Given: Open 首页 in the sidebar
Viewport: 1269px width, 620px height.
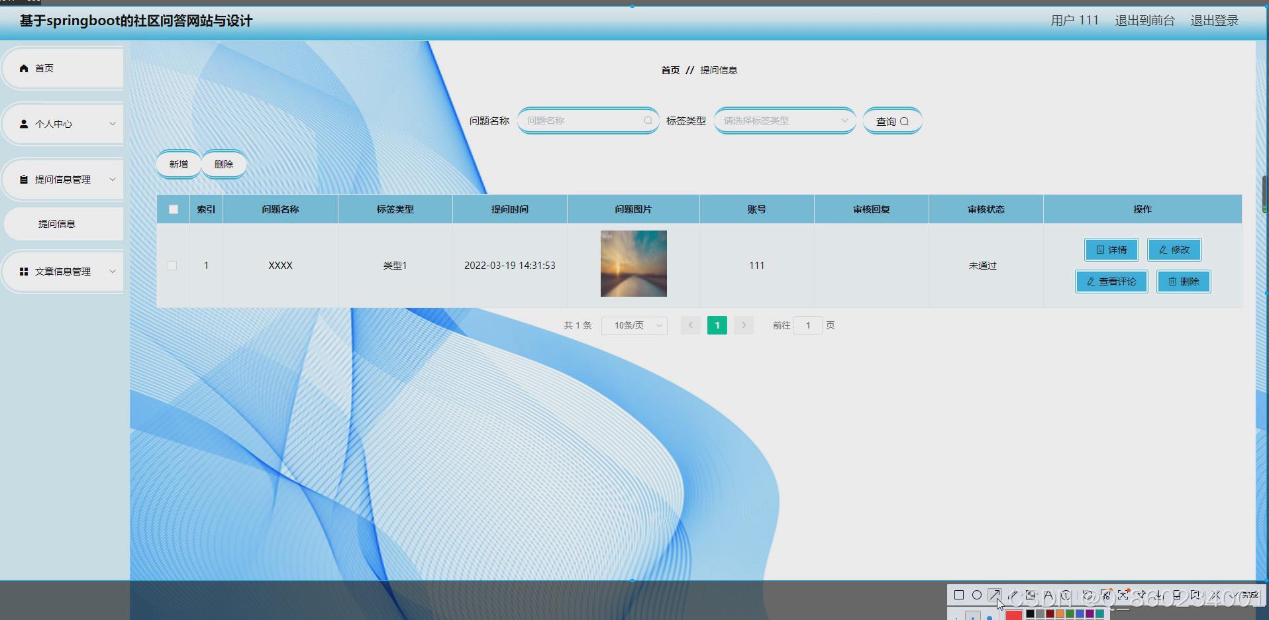Looking at the screenshot, I should [x=62, y=68].
